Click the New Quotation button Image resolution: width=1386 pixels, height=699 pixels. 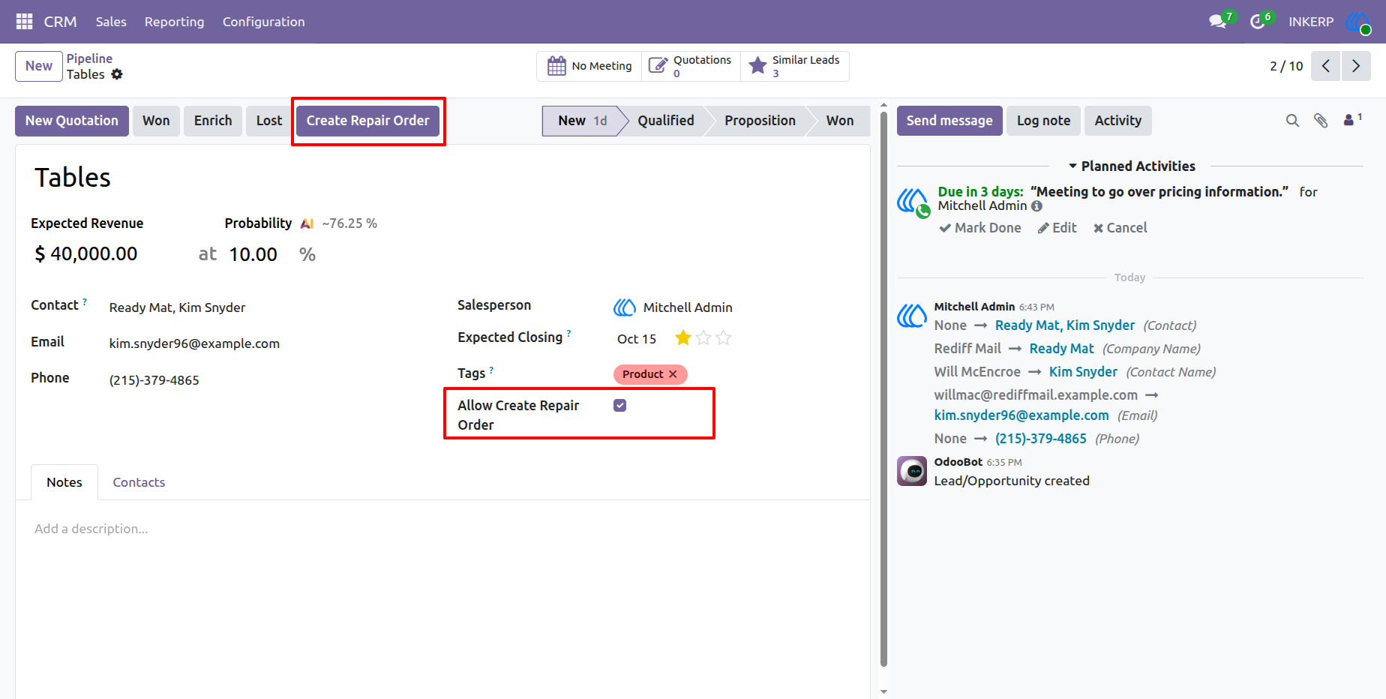pos(72,121)
